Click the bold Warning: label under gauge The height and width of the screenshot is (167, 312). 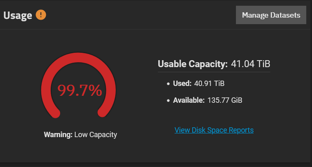click(x=58, y=135)
